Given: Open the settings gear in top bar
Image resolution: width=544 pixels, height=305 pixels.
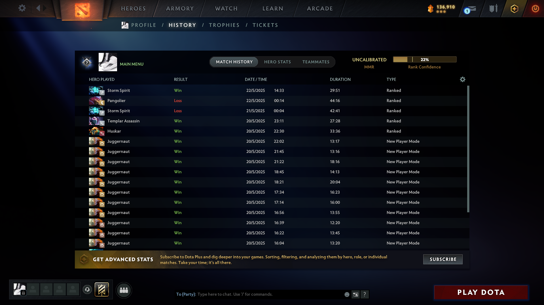Looking at the screenshot, I should 22,8.
